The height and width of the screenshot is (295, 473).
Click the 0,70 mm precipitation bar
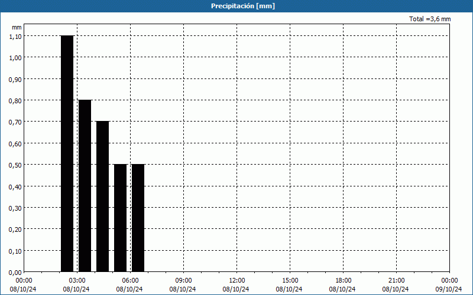coord(102,196)
